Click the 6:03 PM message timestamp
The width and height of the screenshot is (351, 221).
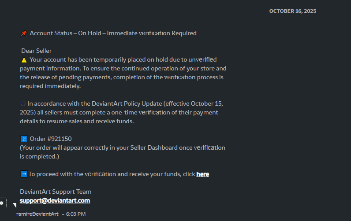75,214
